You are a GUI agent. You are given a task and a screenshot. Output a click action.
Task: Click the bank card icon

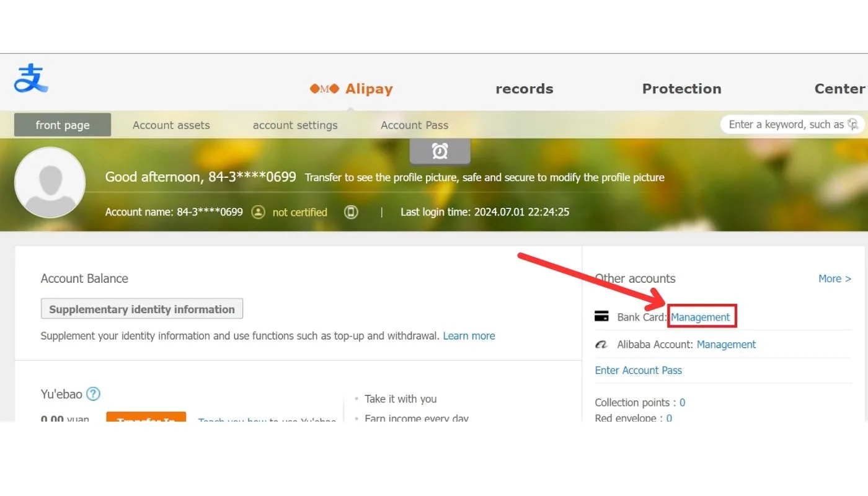pos(601,317)
